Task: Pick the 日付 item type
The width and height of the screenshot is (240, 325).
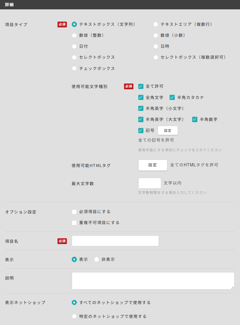Action: [74, 46]
